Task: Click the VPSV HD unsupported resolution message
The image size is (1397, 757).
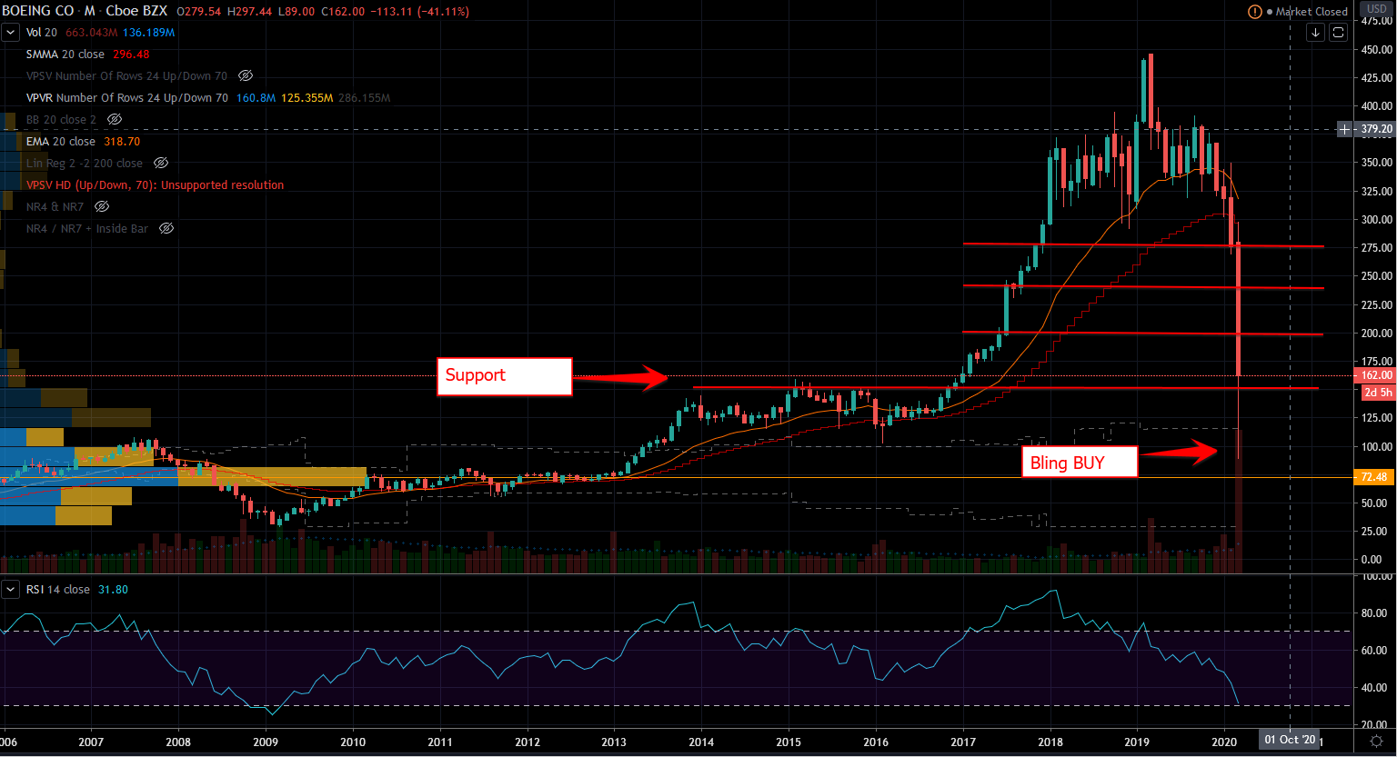Action: pos(155,185)
